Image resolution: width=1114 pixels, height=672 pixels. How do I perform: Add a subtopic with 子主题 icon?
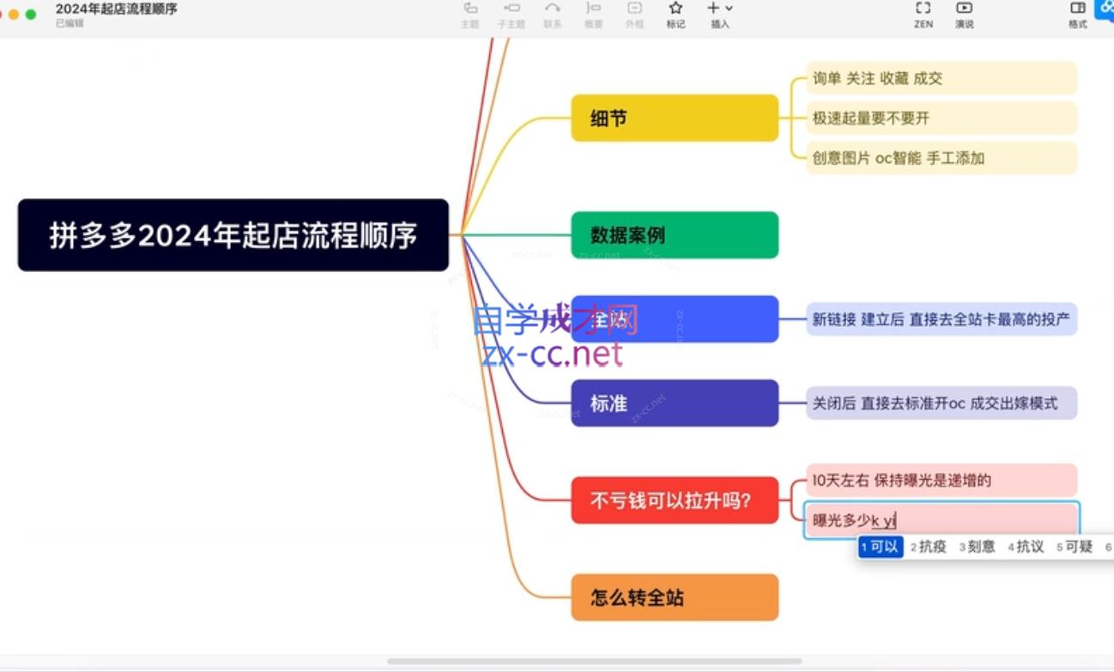[512, 9]
